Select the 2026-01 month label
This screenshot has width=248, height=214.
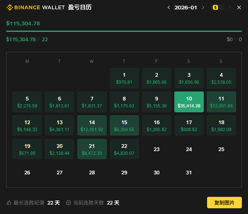(186, 7)
